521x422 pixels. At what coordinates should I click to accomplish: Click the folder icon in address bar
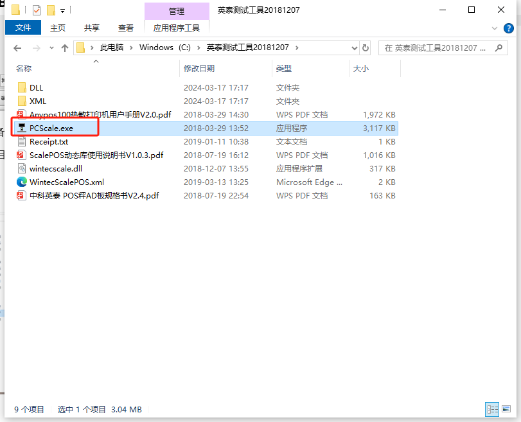point(80,48)
